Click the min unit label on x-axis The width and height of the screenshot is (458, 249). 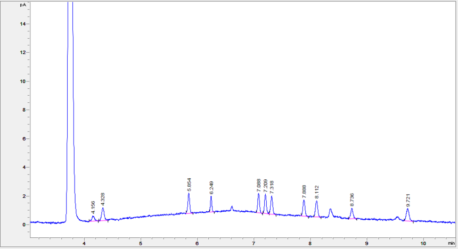pyautogui.click(x=451, y=243)
